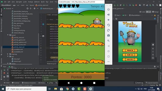
Task: Switch editor to Code view
Action: [142, 12]
